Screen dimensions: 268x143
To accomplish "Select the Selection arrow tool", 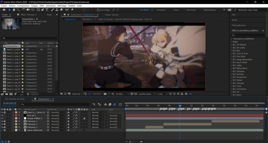I will point(10,10).
